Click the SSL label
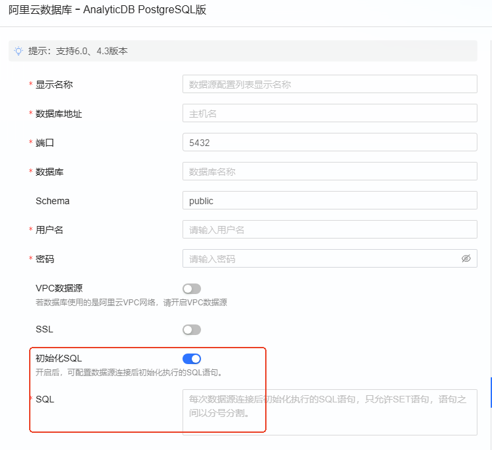Screen dimensions: 492x450 (44, 329)
